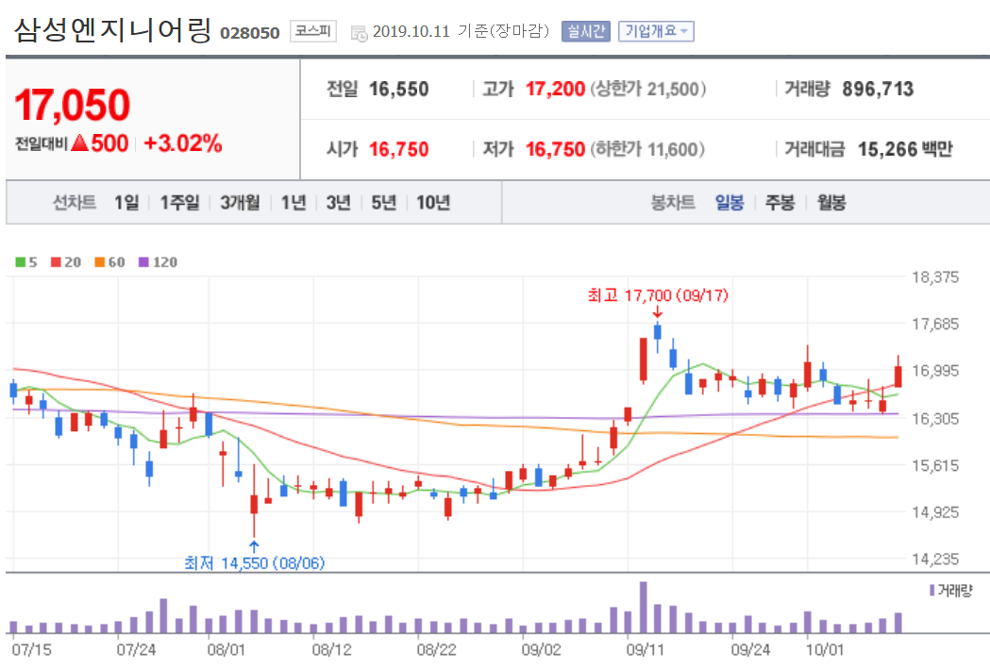
Task: Select the 5년 line chart period
Action: [383, 203]
